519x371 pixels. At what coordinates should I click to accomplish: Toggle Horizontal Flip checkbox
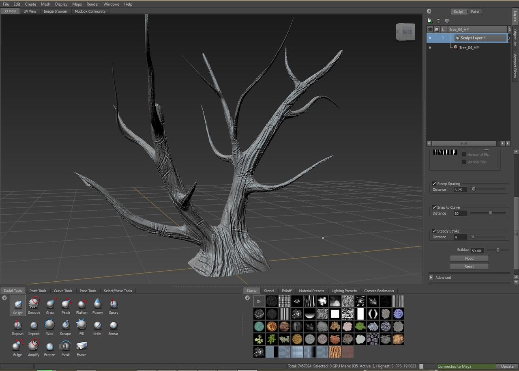(x=464, y=155)
